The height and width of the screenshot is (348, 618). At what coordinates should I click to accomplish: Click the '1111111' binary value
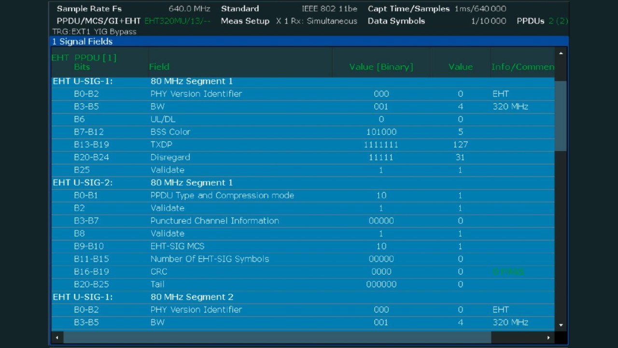tap(381, 145)
